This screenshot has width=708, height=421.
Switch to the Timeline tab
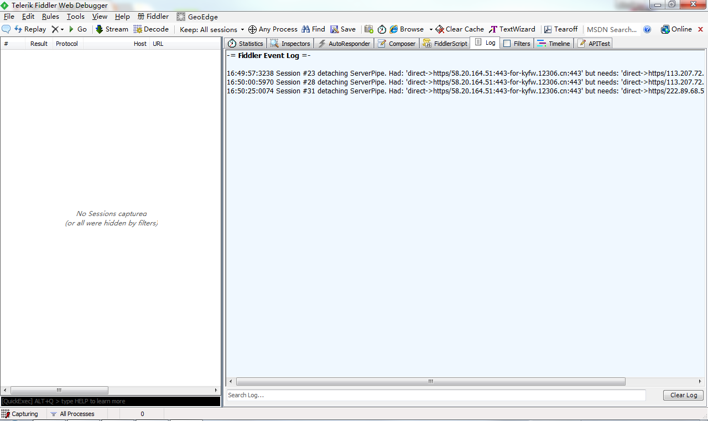pyautogui.click(x=554, y=43)
